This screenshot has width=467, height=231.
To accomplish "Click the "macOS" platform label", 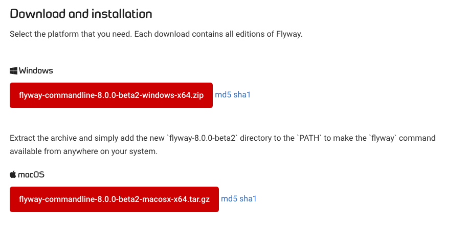I will [x=31, y=174].
